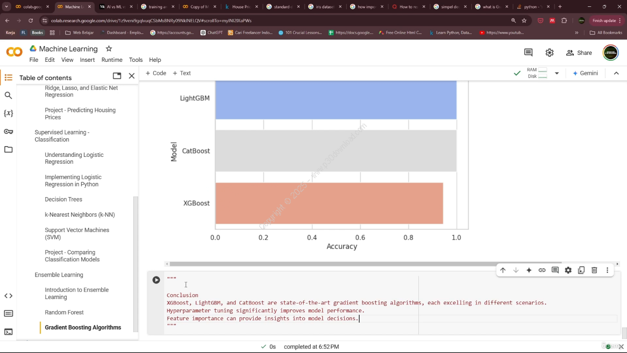Image resolution: width=627 pixels, height=353 pixels.
Task: Open the Gemini assistant
Action: (585, 73)
